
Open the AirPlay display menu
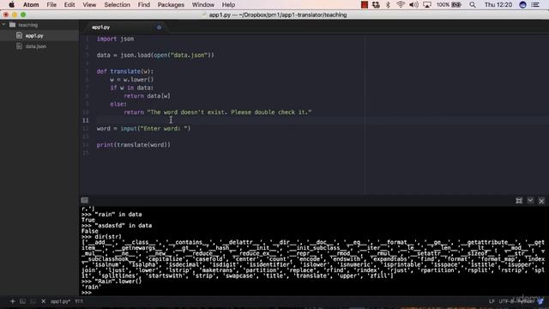tap(427, 5)
